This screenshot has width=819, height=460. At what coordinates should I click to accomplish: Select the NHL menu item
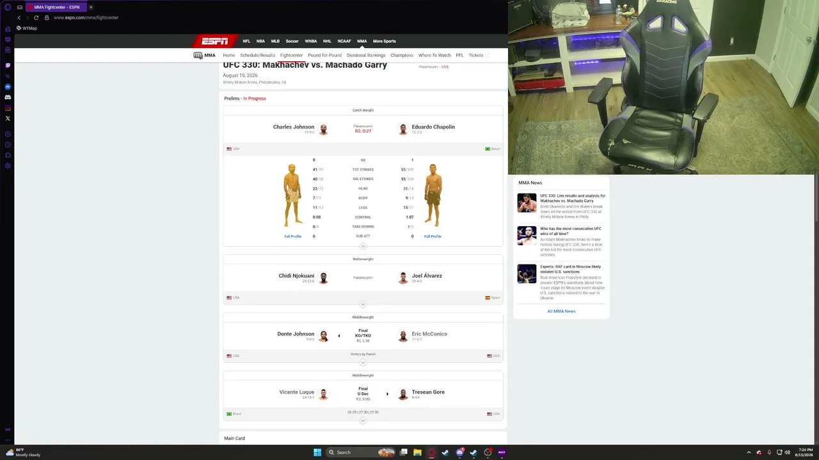tap(327, 41)
